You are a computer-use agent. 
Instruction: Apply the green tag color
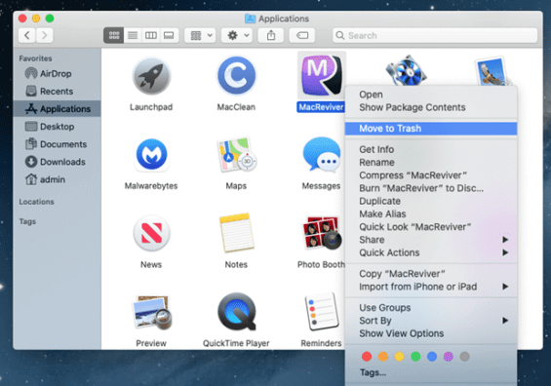[x=415, y=357]
